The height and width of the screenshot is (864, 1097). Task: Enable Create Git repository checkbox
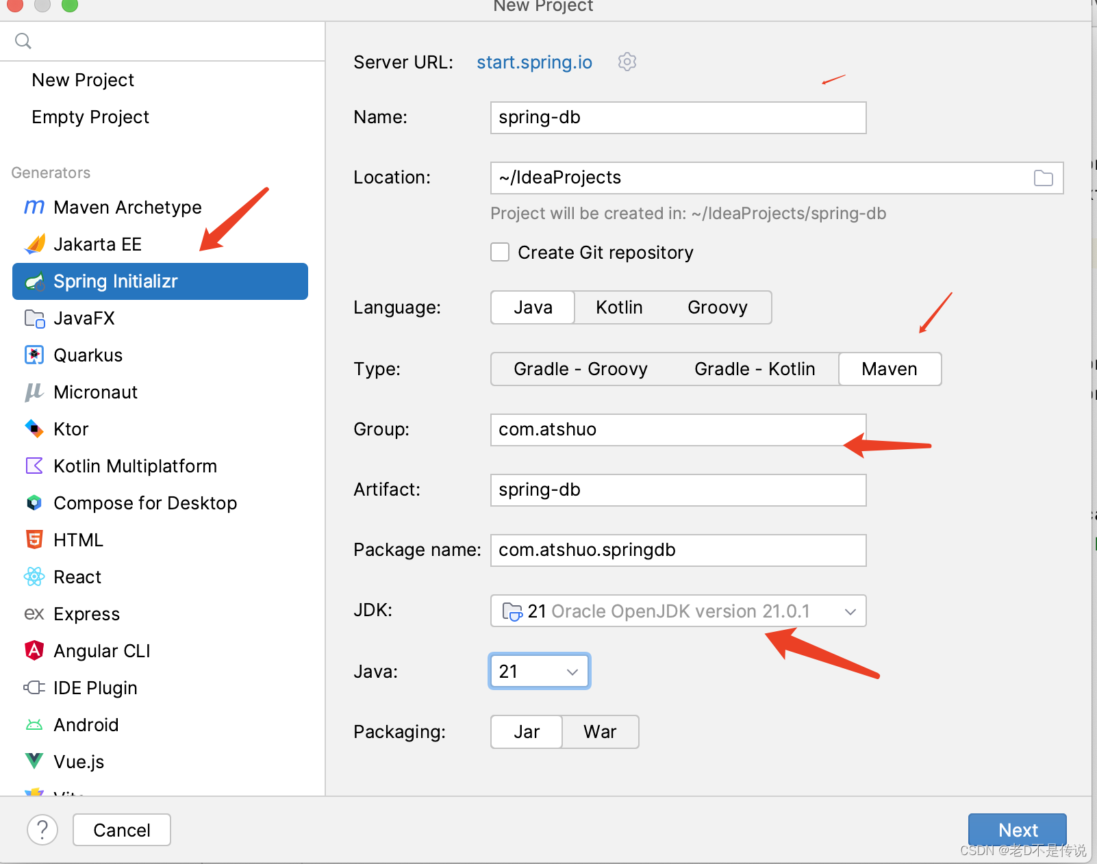point(500,253)
